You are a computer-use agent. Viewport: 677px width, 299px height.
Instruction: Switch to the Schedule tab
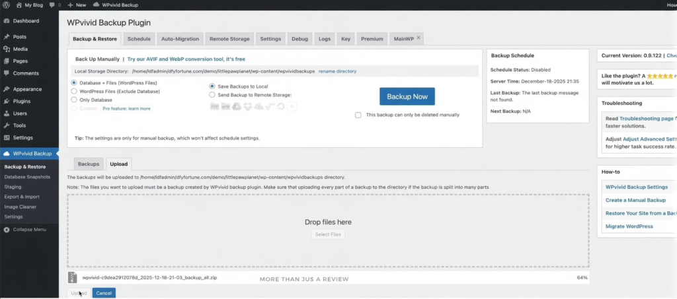139,39
